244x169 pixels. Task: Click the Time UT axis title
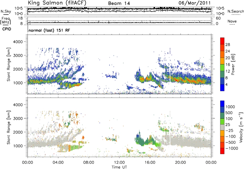[119, 167]
